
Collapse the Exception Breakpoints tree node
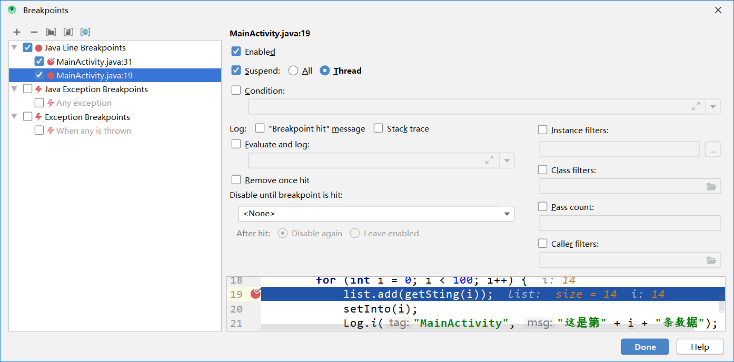click(x=15, y=117)
